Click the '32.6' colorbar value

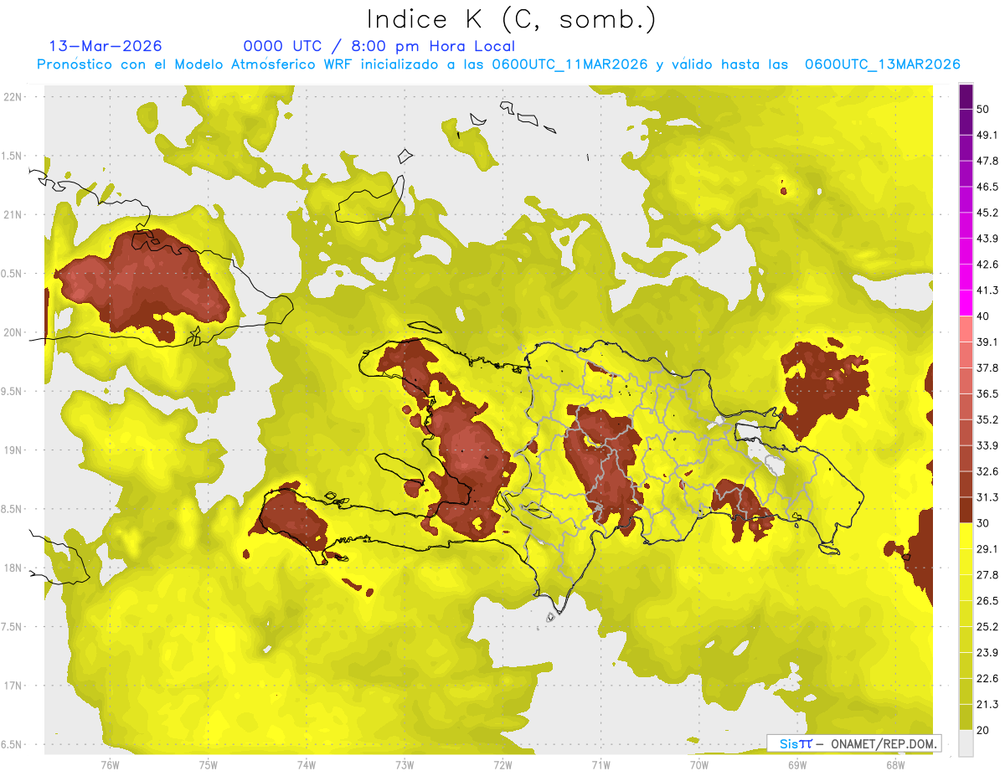coord(987,471)
